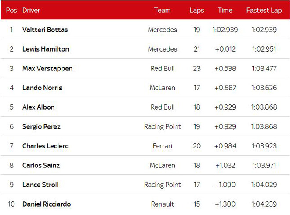Click Daniel Ricciardo's name
This screenshot has height=215, width=290.
[x=47, y=204]
